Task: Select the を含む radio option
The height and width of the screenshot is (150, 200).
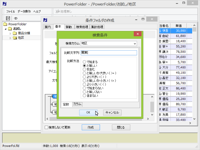Action: point(89,69)
